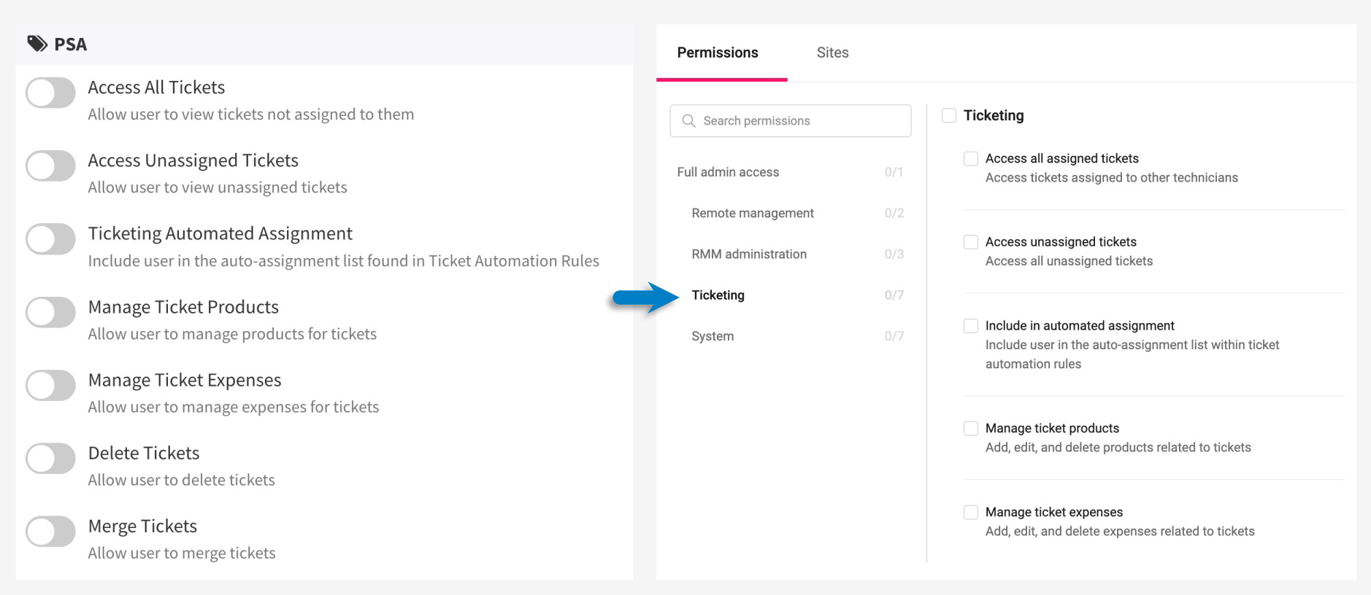Open the Permissions tab
This screenshot has height=595, width=1371.
point(718,52)
